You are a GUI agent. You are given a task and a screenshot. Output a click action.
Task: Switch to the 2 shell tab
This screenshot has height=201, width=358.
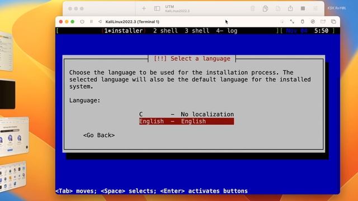point(166,31)
